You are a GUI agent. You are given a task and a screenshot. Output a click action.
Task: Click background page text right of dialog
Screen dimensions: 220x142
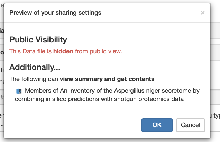coord(216,116)
